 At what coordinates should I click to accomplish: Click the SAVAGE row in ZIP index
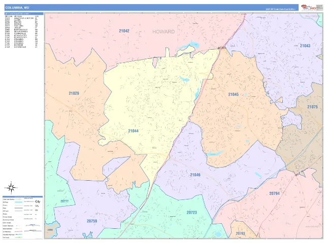tap(21, 24)
